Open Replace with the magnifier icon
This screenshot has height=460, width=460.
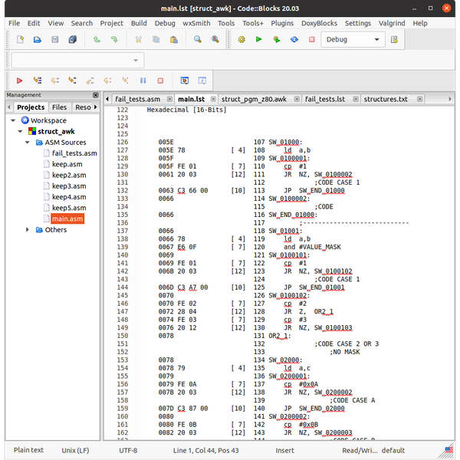[215, 39]
